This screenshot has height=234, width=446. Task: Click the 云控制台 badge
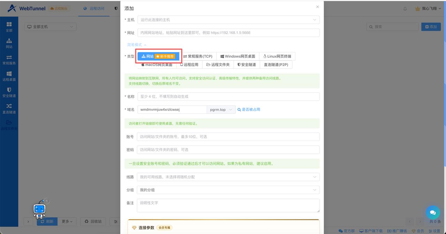tap(59, 8)
